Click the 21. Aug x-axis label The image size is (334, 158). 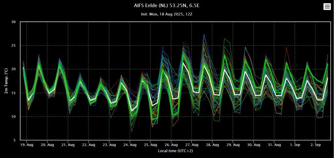[68, 145]
